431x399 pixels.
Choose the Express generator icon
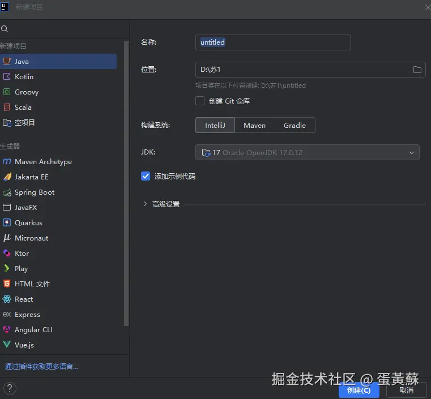(7, 314)
